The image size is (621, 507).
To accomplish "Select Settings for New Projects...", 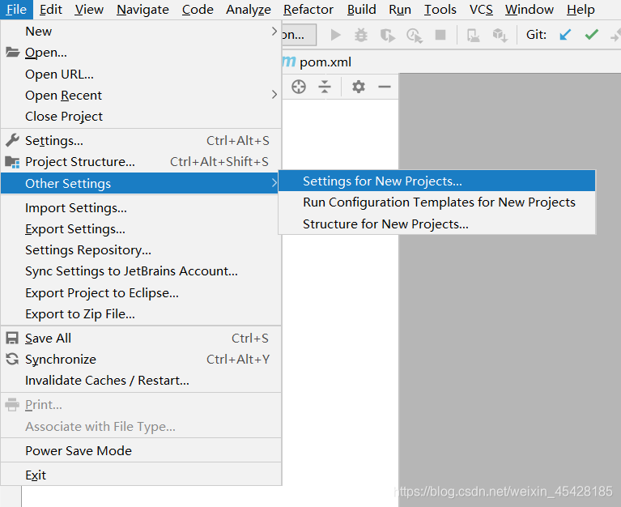I will 437,181.
